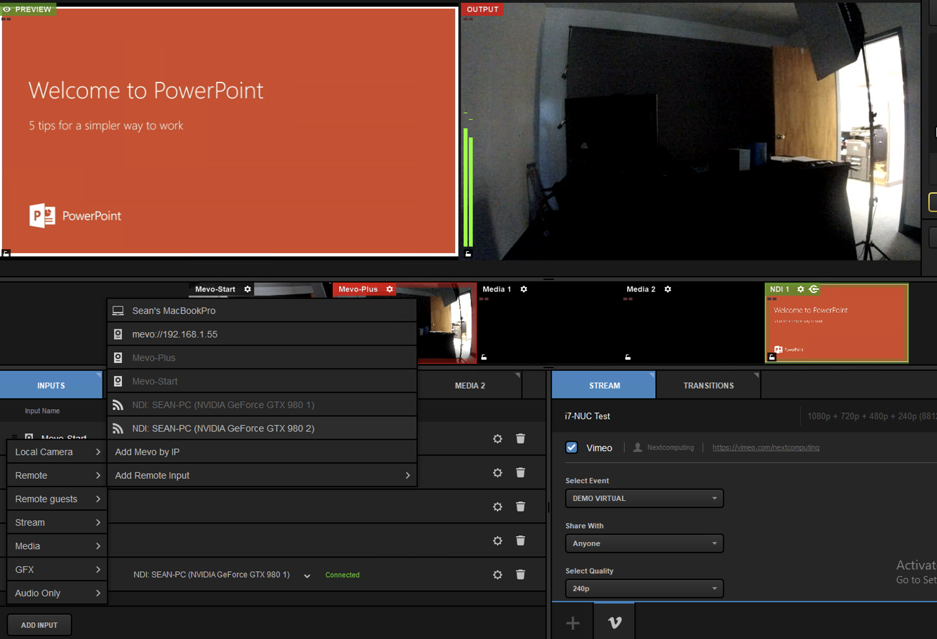Uncheck the Vimeo destination checkbox
This screenshot has width=937, height=639.
tap(571, 447)
